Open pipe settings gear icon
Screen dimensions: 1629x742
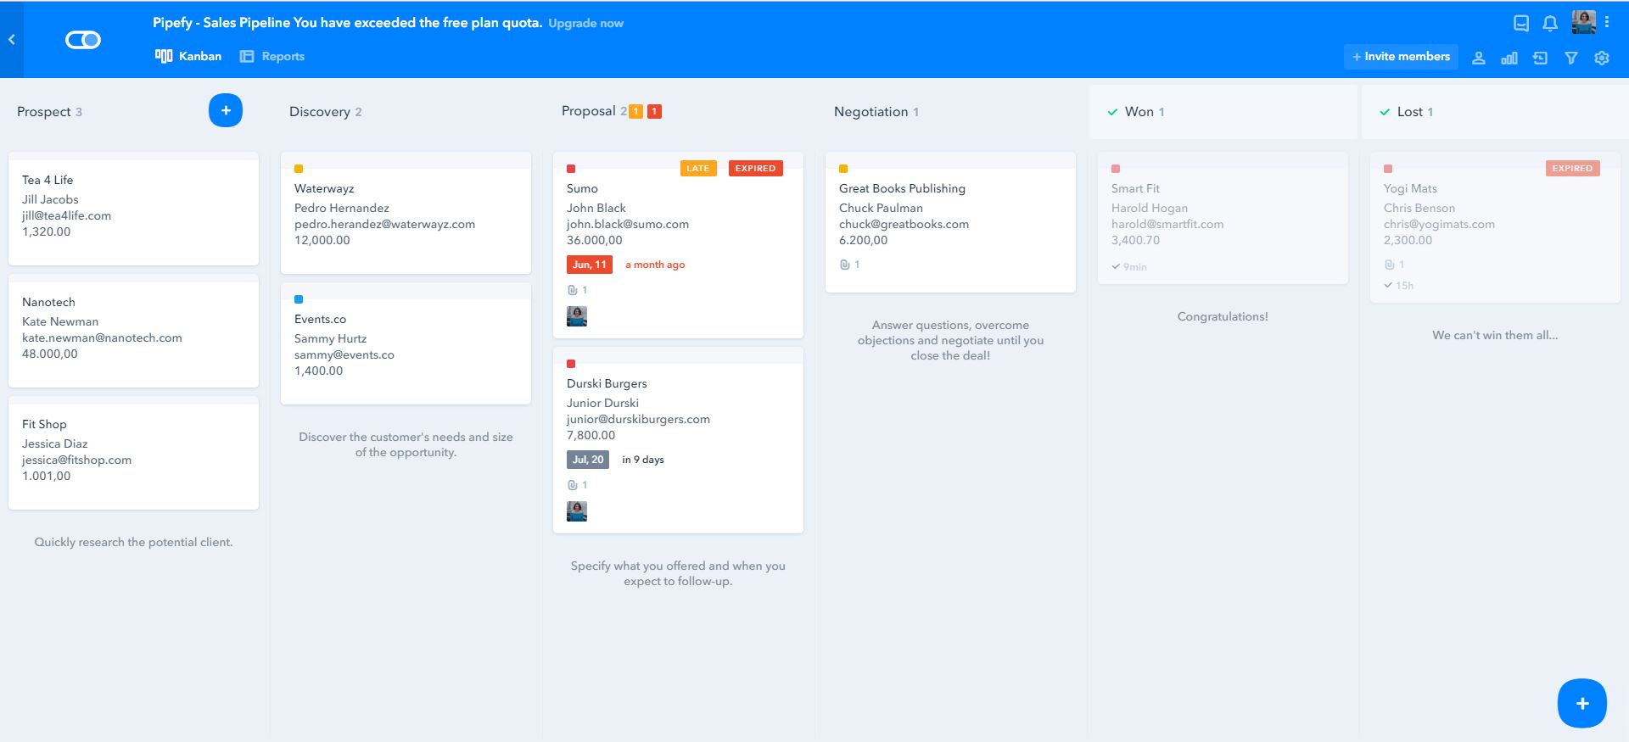tap(1601, 58)
